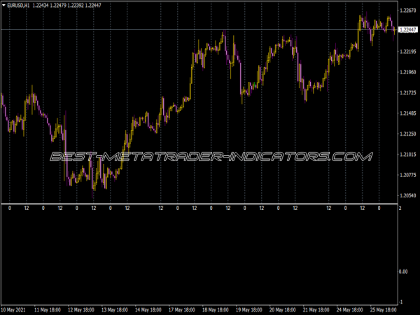Select the 1.21960 level on price scale

coord(408,72)
